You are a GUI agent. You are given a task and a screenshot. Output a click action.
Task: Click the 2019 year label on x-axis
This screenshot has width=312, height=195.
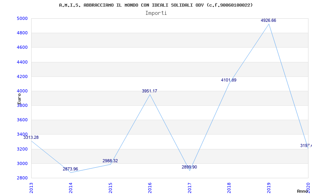(x=269, y=188)
